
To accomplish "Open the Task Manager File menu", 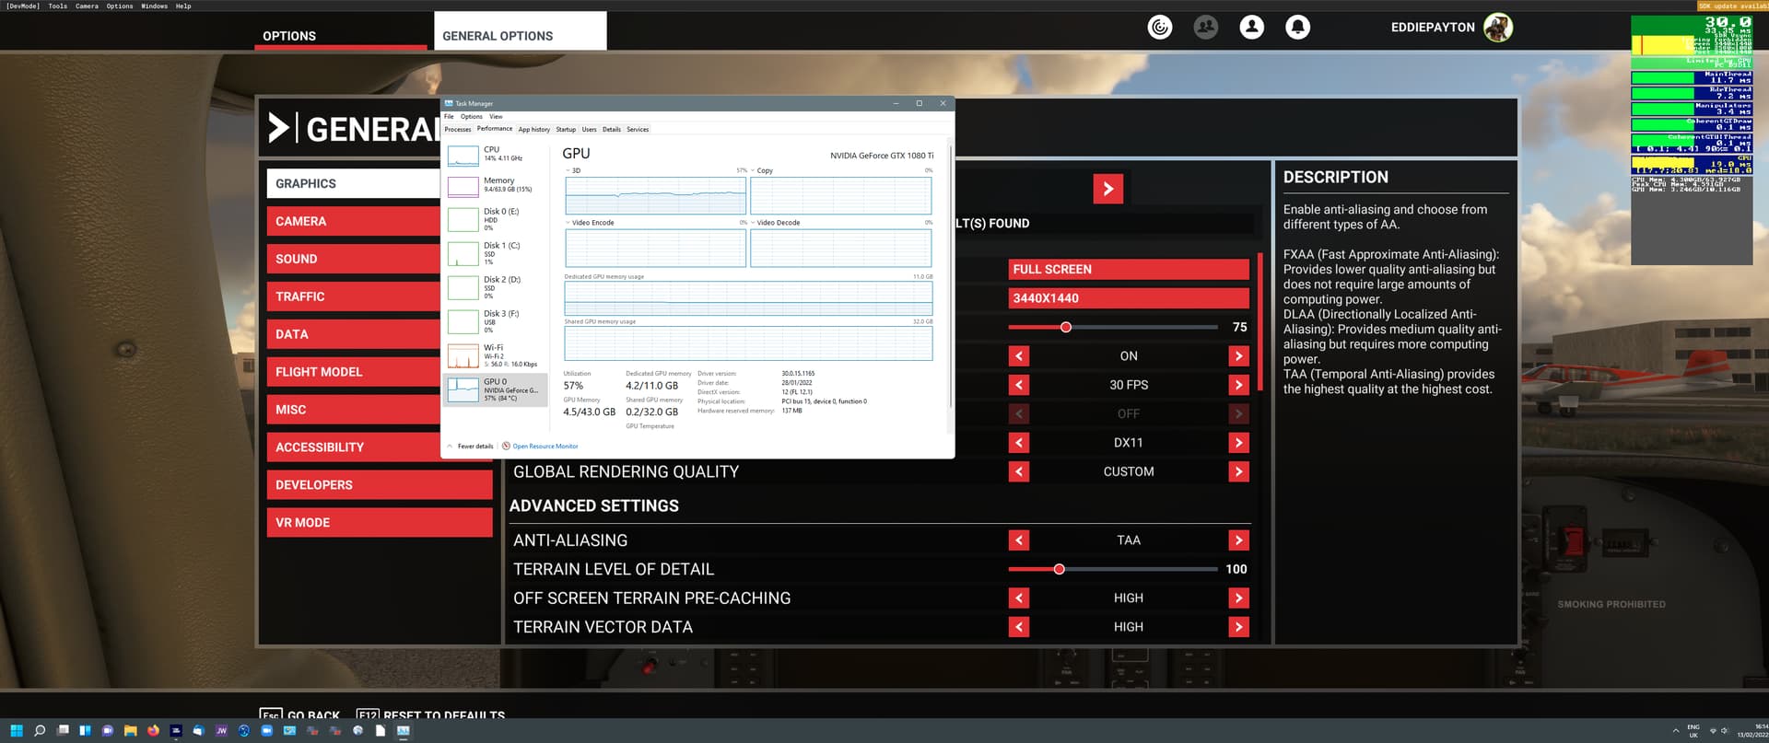I will pos(449,117).
